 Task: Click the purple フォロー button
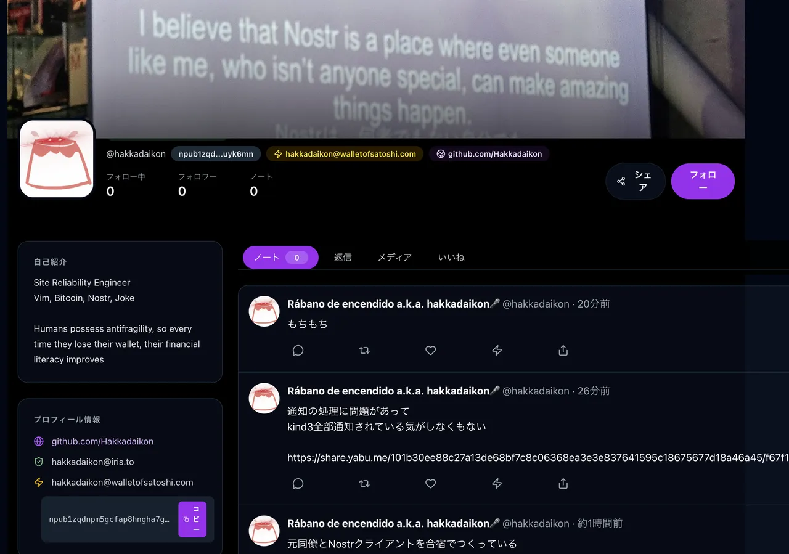[x=703, y=181]
